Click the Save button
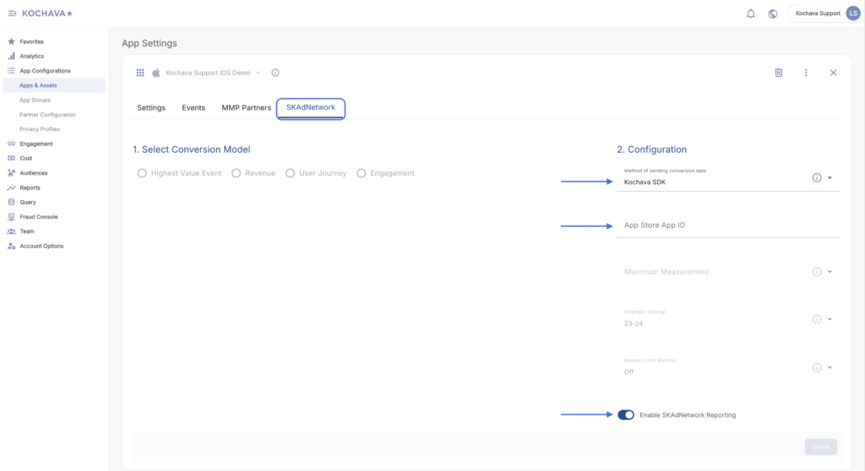865x471 pixels. [820, 447]
